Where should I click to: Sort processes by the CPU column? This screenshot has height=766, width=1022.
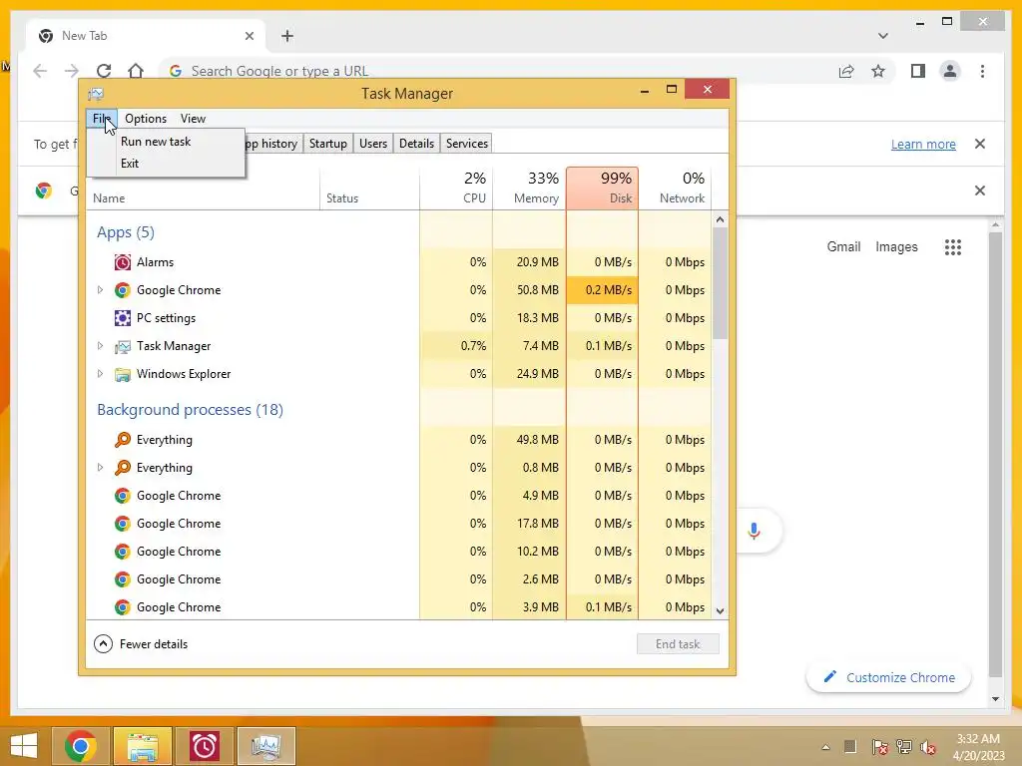click(456, 188)
